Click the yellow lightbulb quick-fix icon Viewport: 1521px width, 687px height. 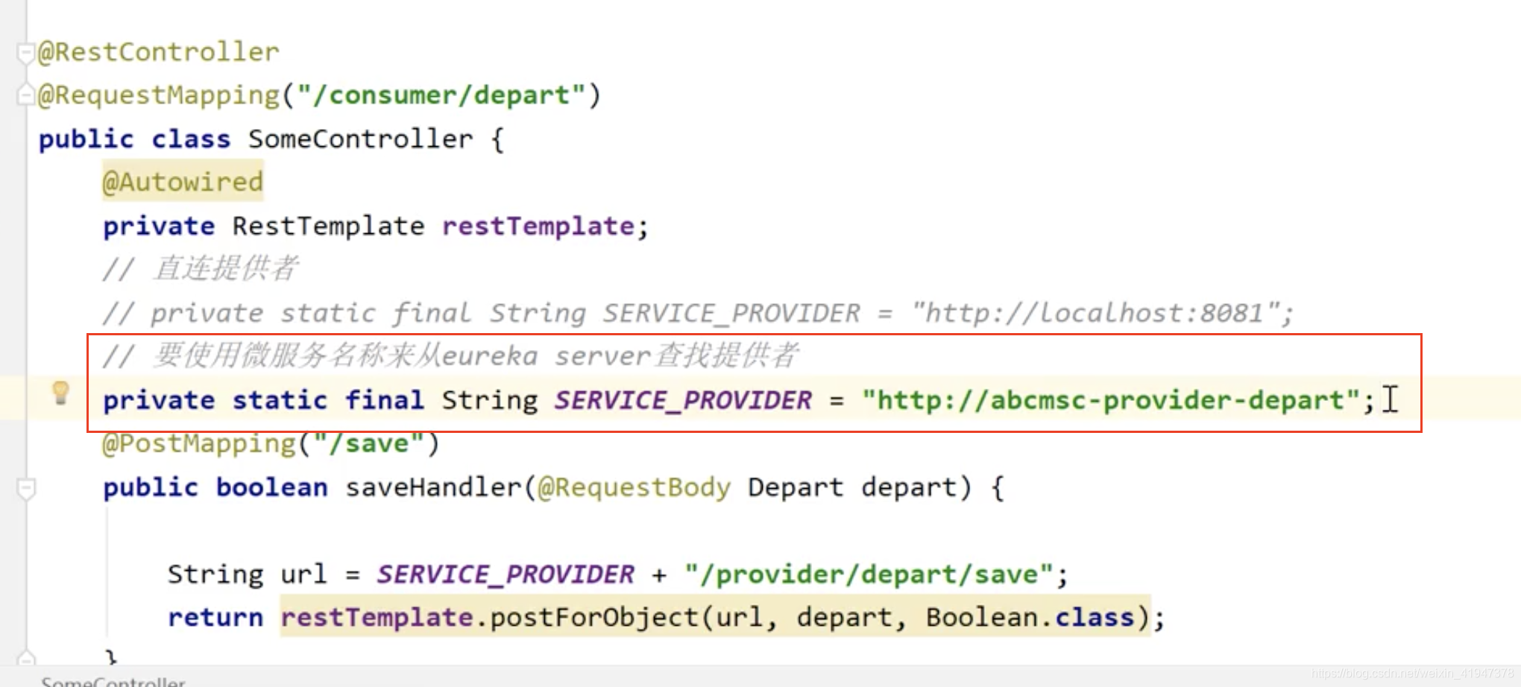click(61, 393)
